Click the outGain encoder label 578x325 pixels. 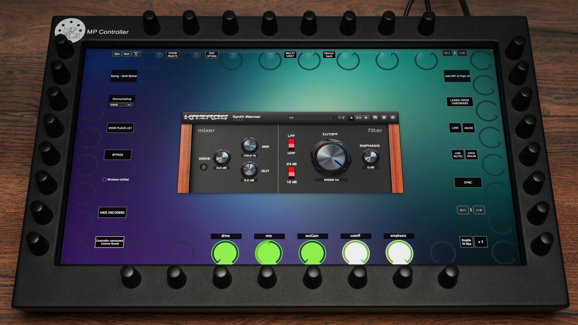[312, 236]
